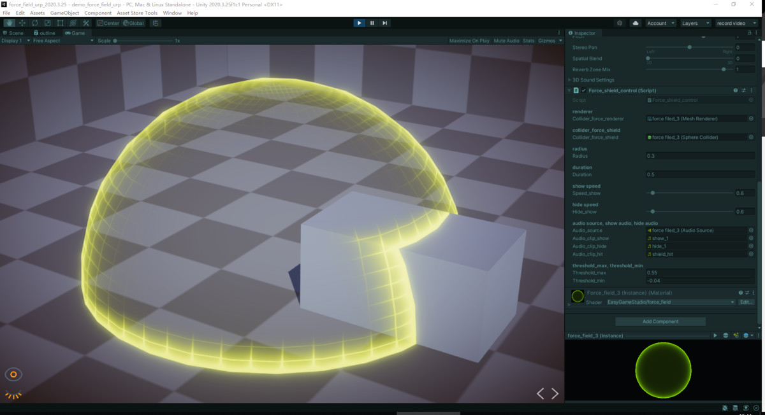The width and height of the screenshot is (765, 415).
Task: Select the Move tool
Action: [22, 23]
